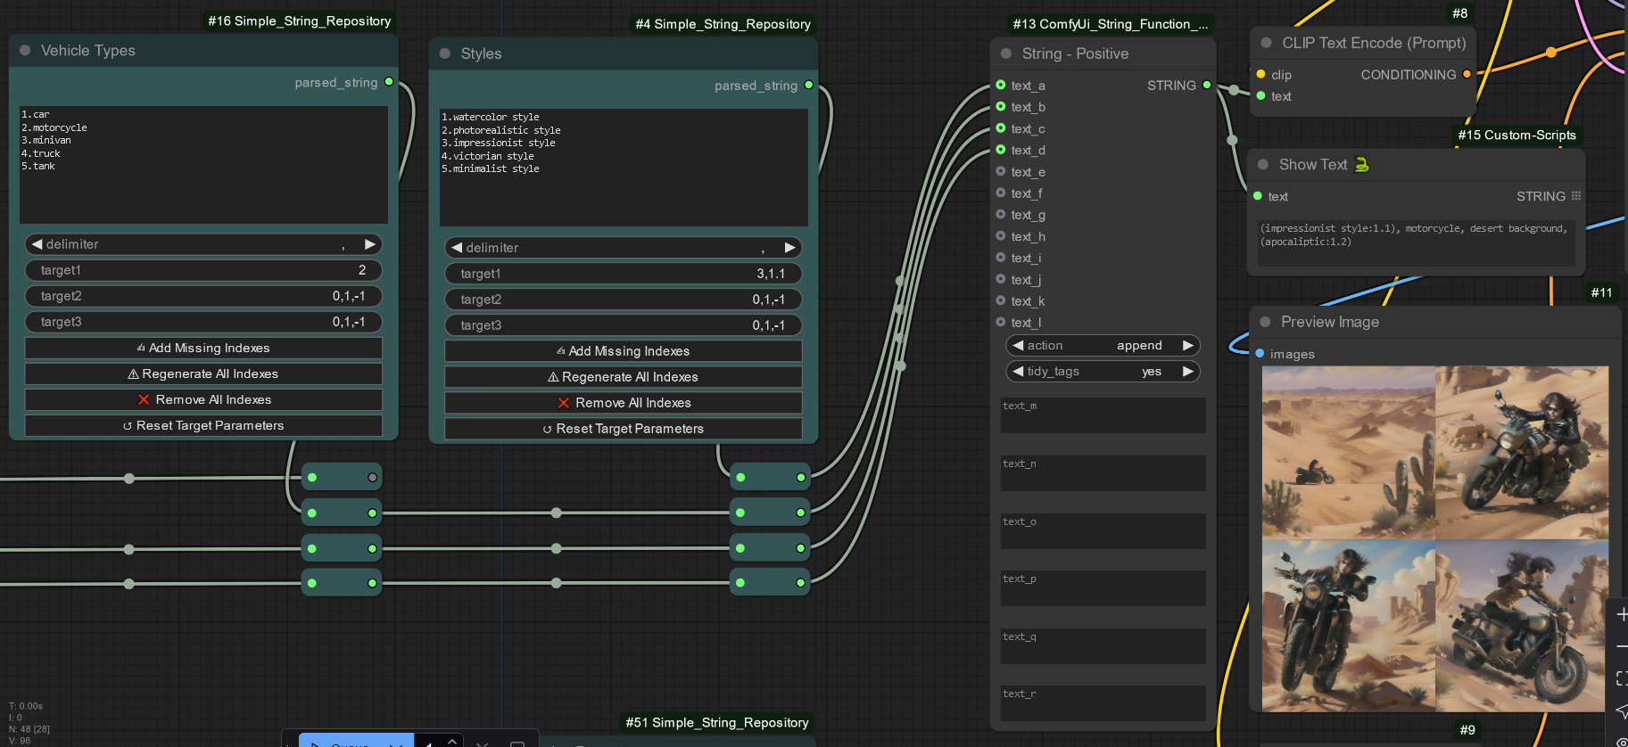The height and width of the screenshot is (747, 1628).
Task: Click the #51 Simple_String_Repository badge
Action: [717, 723]
